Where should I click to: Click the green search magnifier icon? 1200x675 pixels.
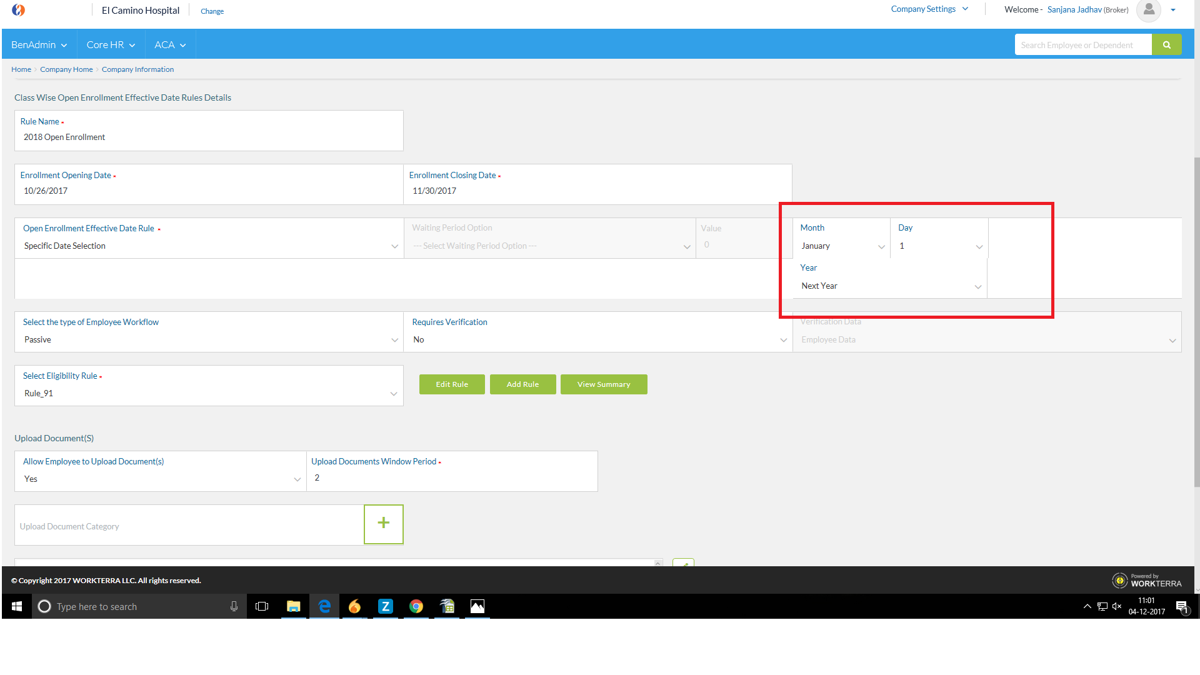point(1166,44)
